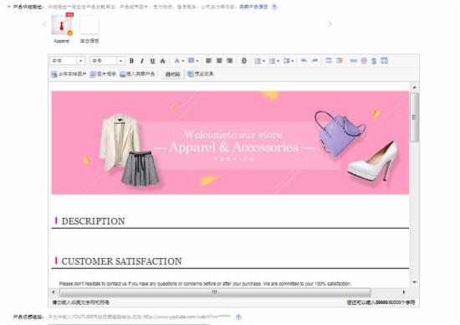The height and width of the screenshot is (325, 460).
Task: Redo the last edit
Action: [x=314, y=61]
